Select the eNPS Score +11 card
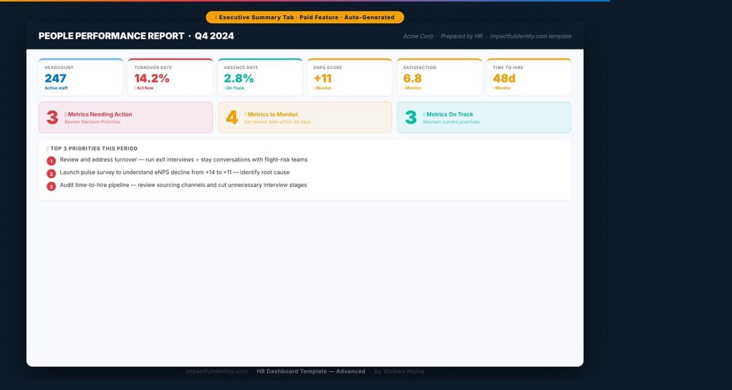The image size is (732, 390). tap(350, 77)
